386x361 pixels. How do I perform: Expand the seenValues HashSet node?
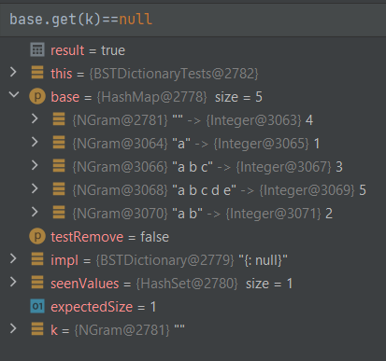pos(13,282)
